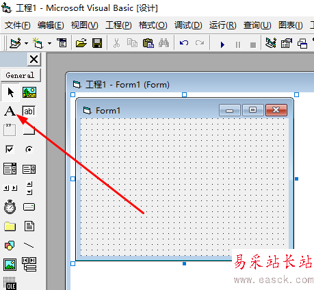The image size is (314, 290).
Task: Click the Undo arrow icon
Action: (184, 43)
